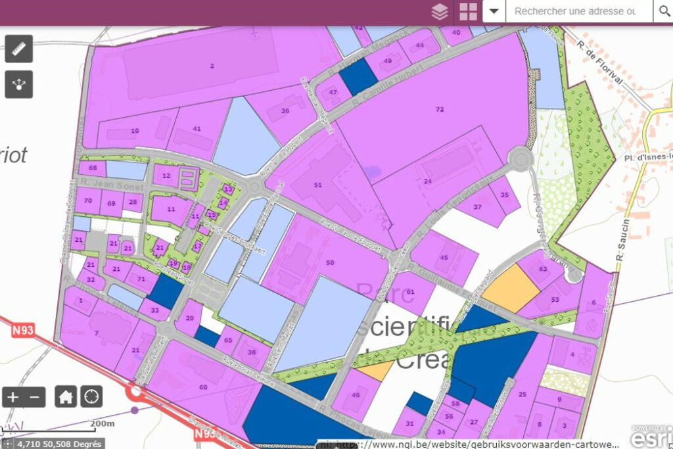
Task: Select parcel number 24
Action: [427, 181]
